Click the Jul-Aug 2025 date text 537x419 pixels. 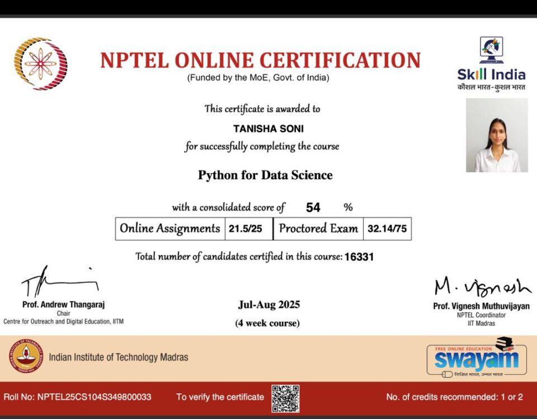click(x=269, y=304)
